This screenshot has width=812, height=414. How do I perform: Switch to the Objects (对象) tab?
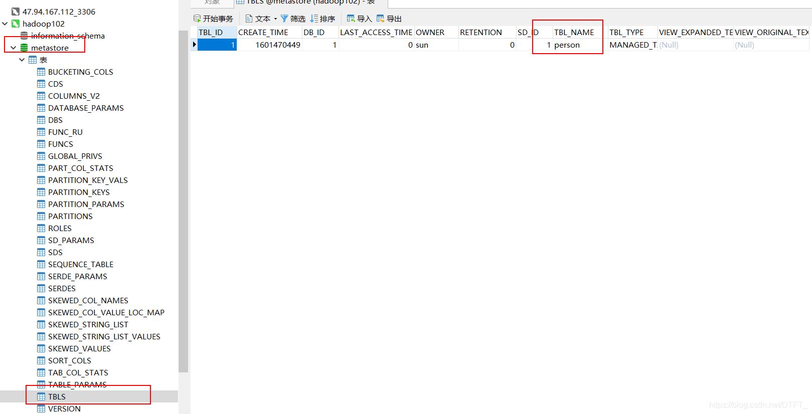(212, 3)
